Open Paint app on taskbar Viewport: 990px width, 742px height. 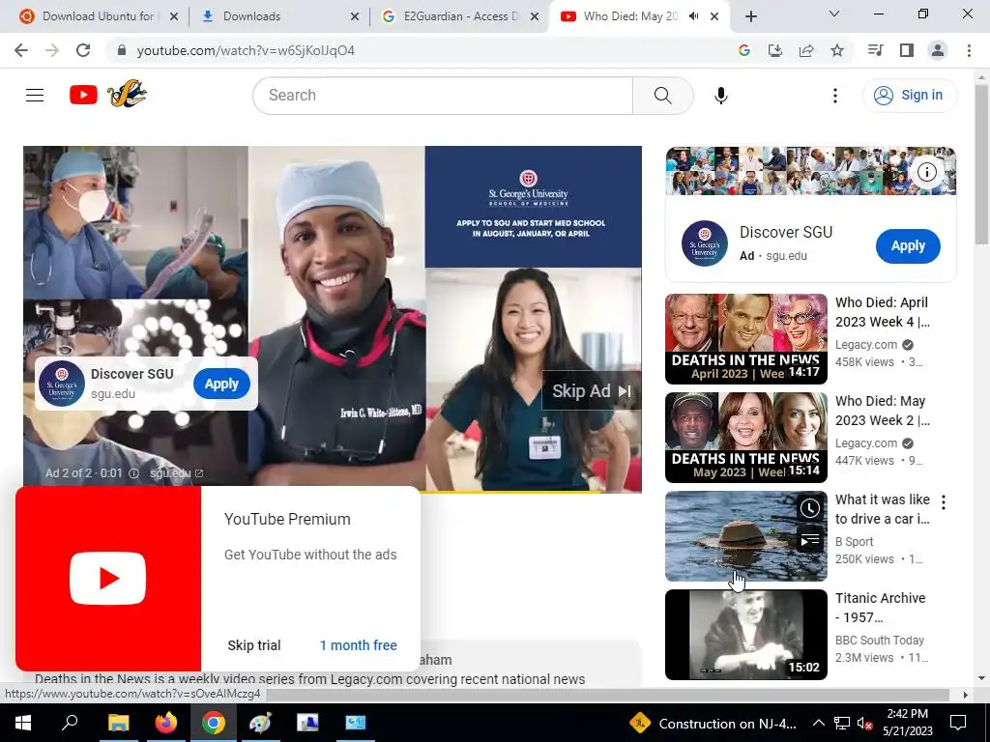click(x=260, y=723)
